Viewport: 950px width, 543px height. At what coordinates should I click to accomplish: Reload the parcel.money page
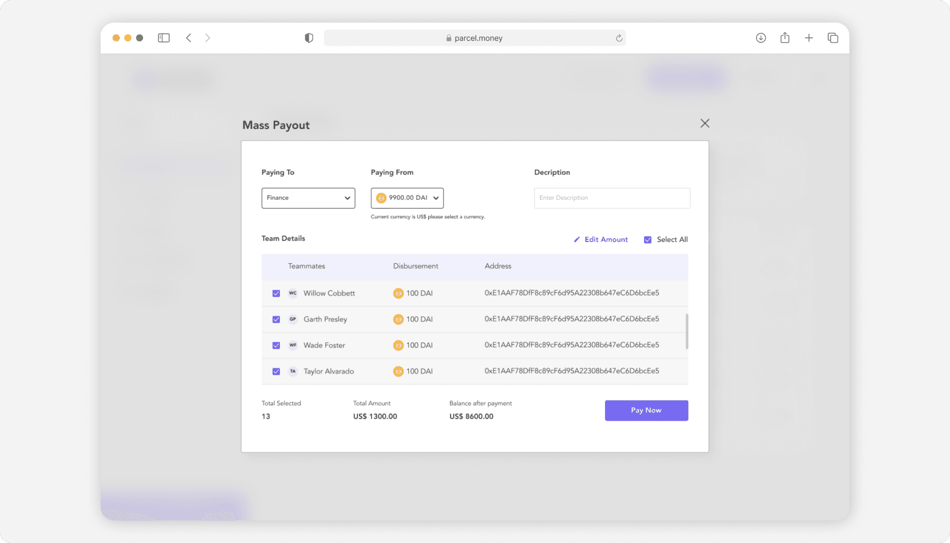[x=619, y=38]
